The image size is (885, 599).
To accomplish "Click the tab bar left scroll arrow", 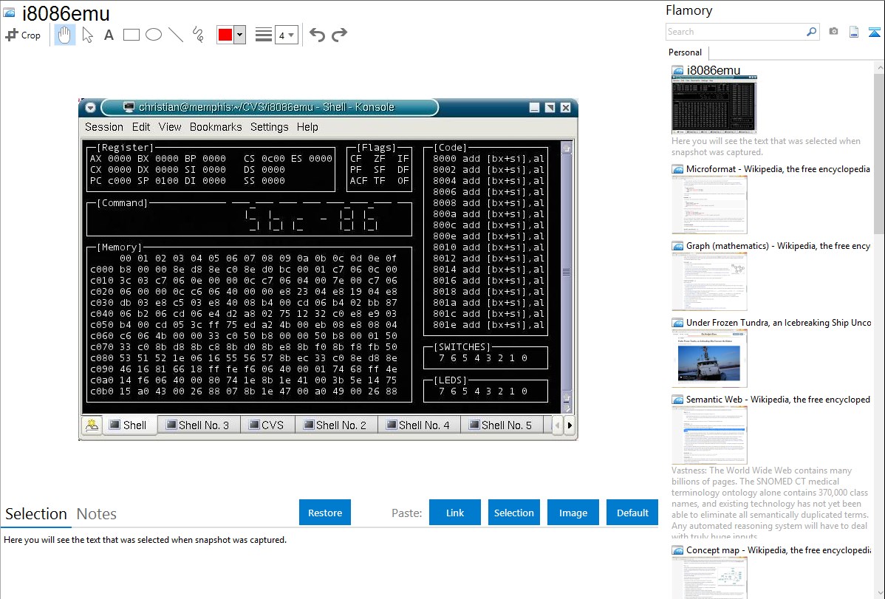I will pos(557,425).
